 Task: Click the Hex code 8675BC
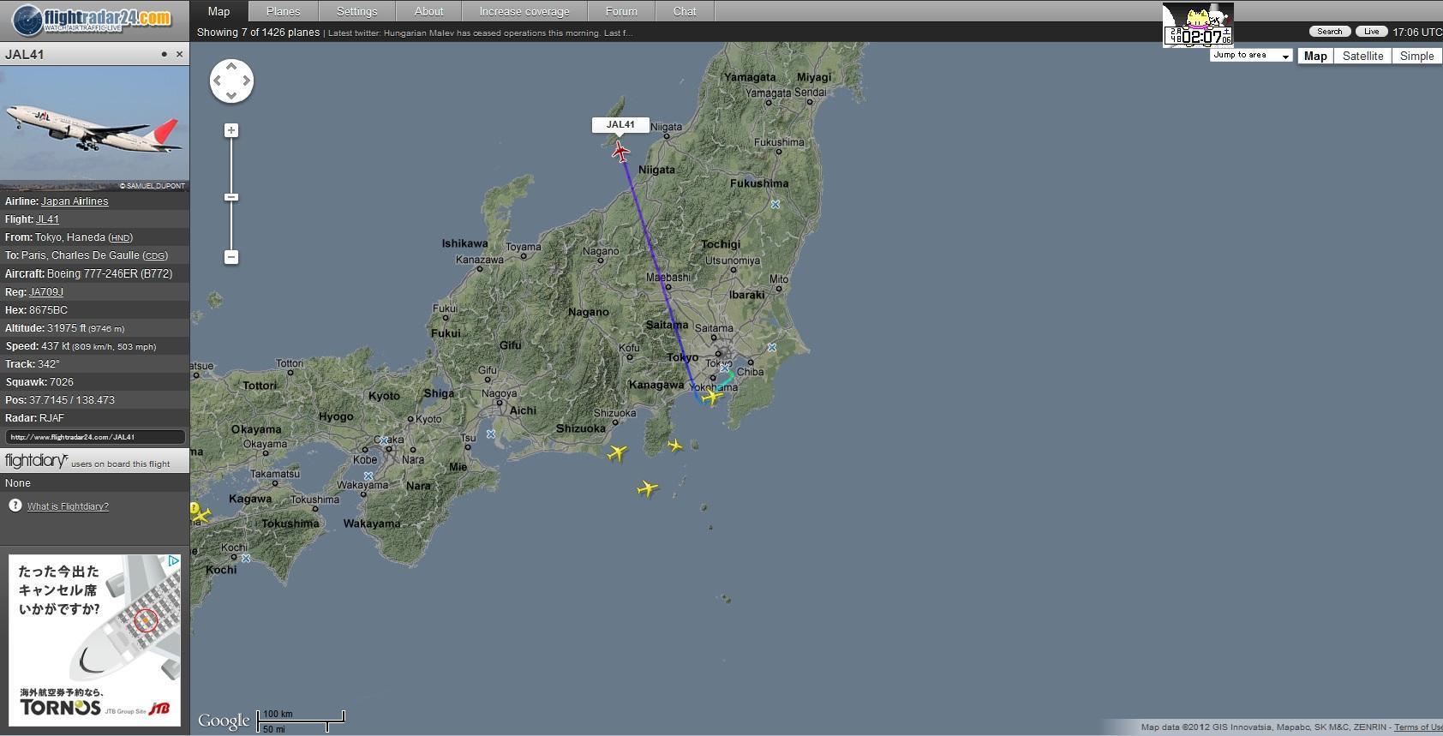coord(48,310)
